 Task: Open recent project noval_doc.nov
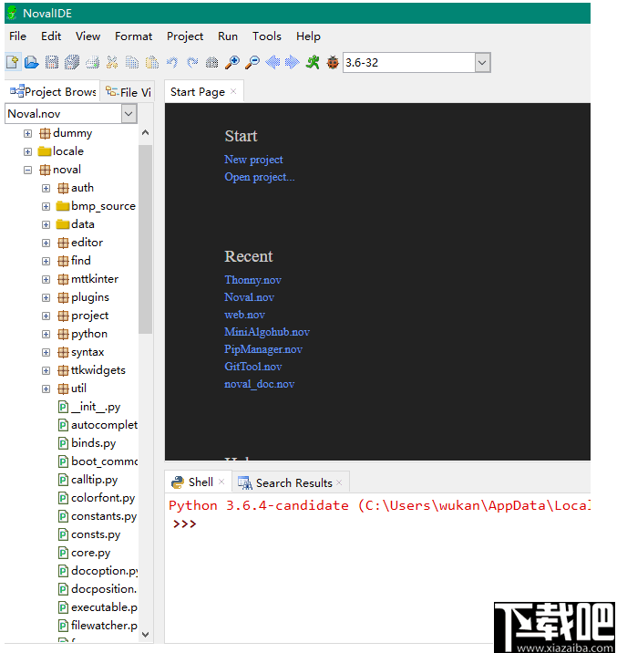coord(259,384)
